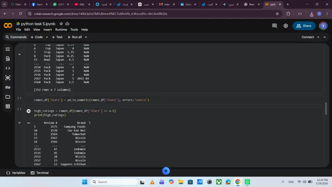Click the taskbar Search box
The width and height of the screenshot is (332, 187).
114,182
